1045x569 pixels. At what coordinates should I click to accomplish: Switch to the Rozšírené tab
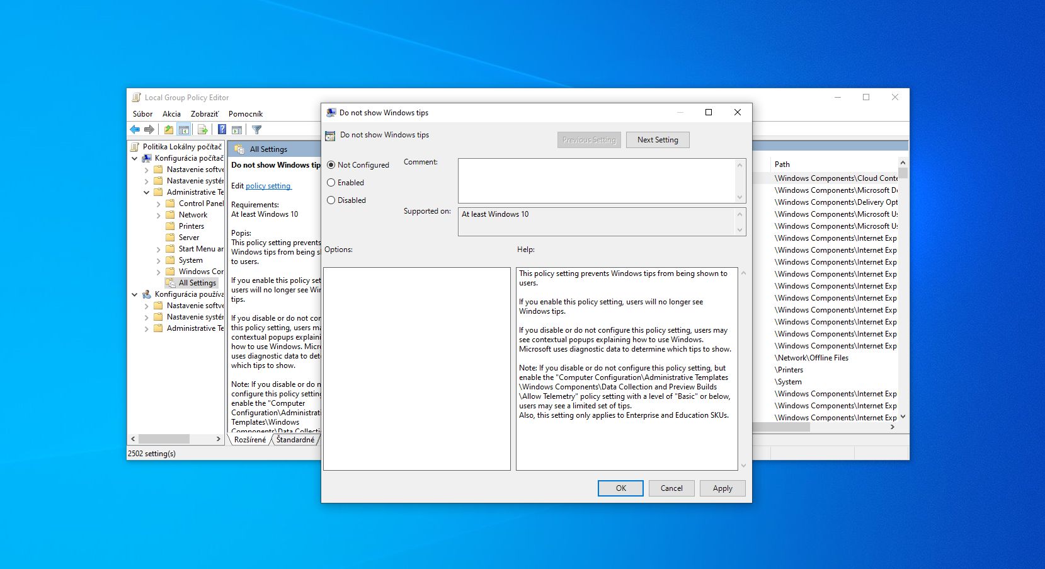250,440
